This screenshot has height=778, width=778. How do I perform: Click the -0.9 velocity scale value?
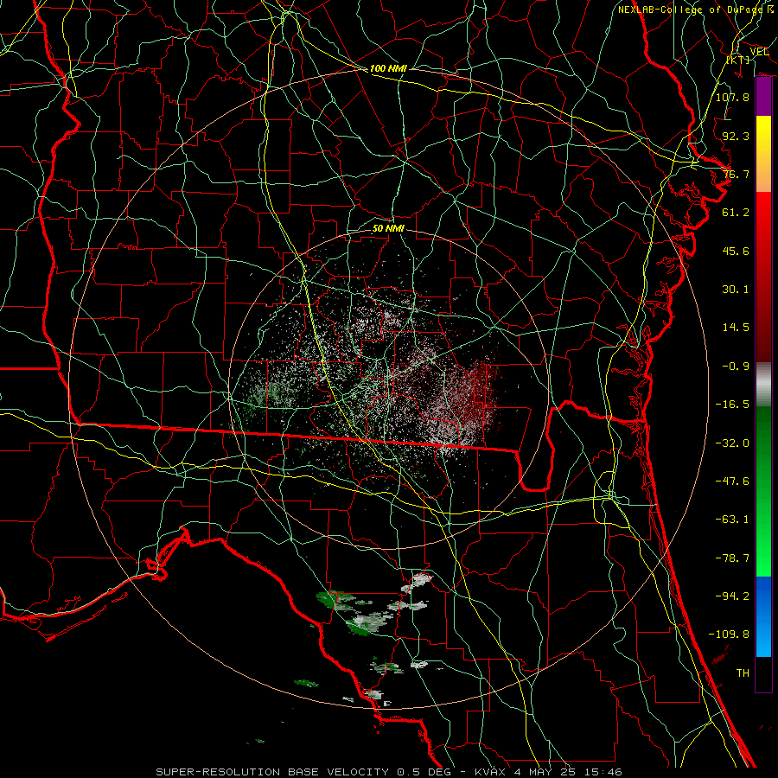[x=736, y=367]
